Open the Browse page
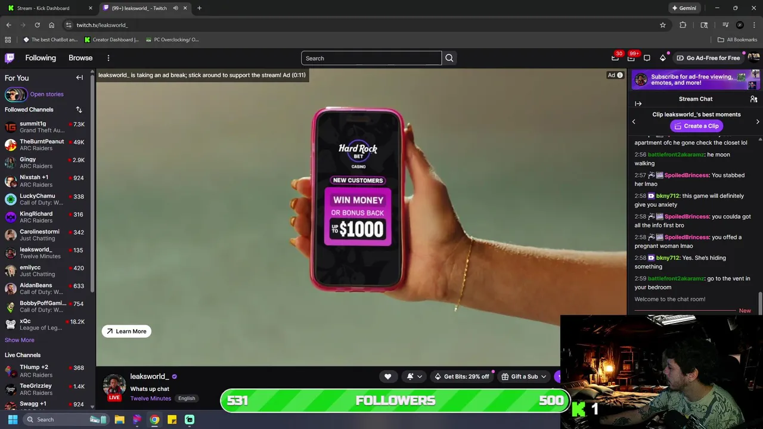This screenshot has height=429, width=763. [x=80, y=58]
